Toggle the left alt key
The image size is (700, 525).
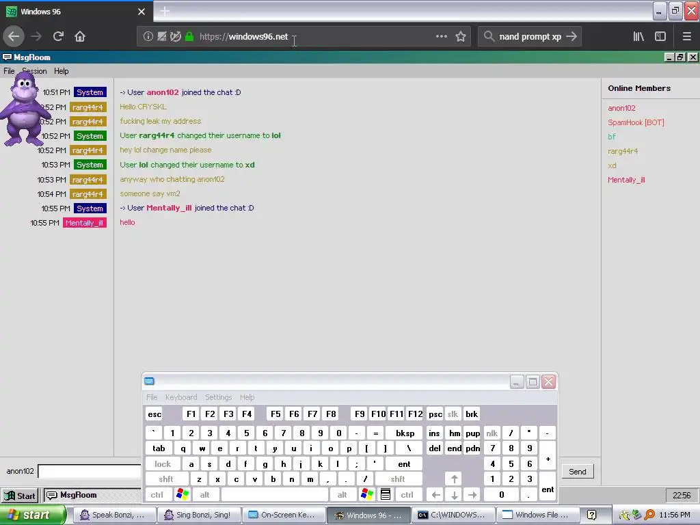tap(205, 495)
